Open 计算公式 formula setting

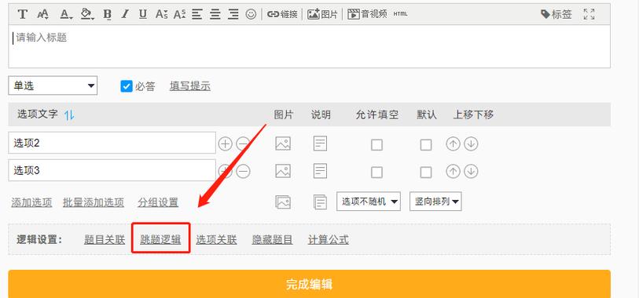point(329,240)
